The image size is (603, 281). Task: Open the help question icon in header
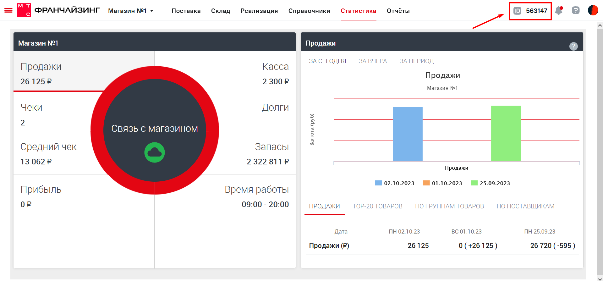tap(576, 10)
